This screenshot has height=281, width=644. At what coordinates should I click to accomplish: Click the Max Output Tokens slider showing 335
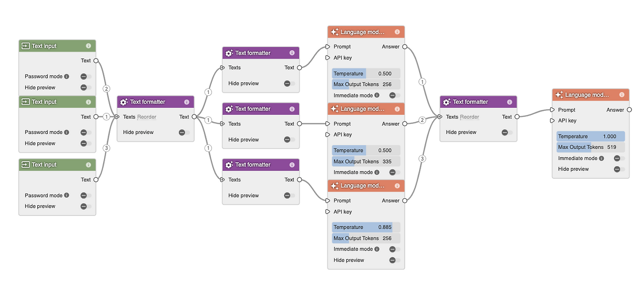(366, 162)
